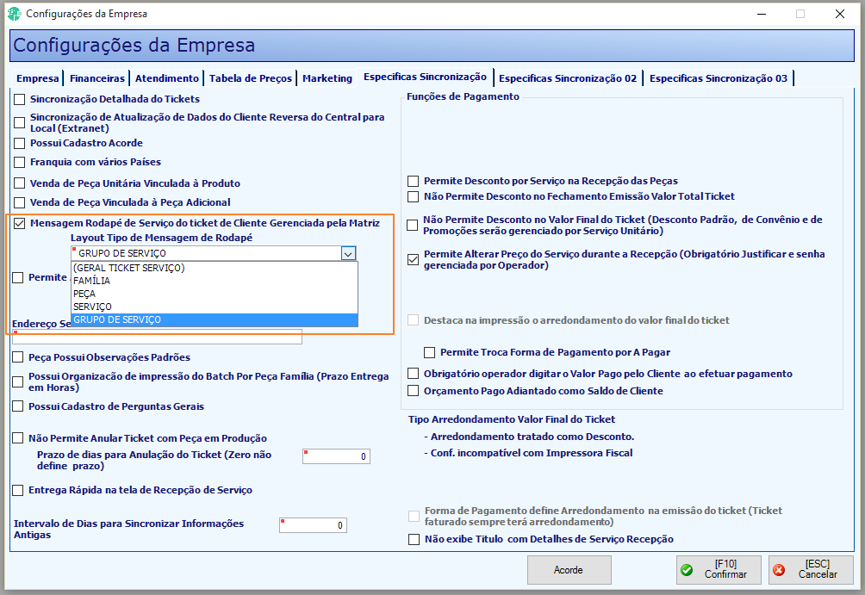Enable Sincronização Detalhada do Tickets checkbox
865x595 pixels.
point(19,99)
